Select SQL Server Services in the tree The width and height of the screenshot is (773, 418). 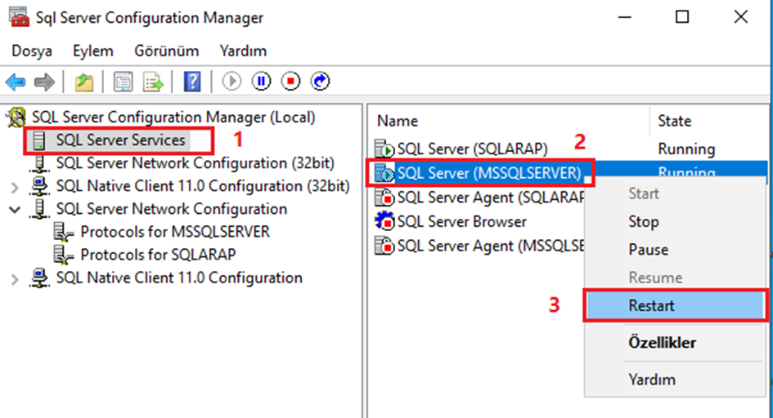pos(120,140)
